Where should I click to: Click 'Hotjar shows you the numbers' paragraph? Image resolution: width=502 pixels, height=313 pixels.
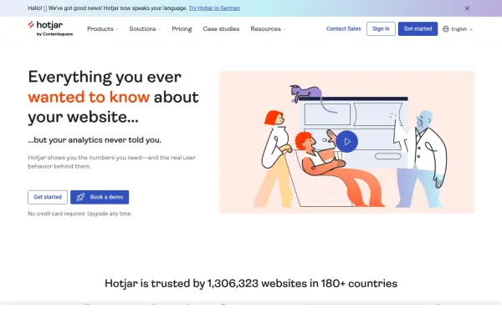click(x=112, y=162)
